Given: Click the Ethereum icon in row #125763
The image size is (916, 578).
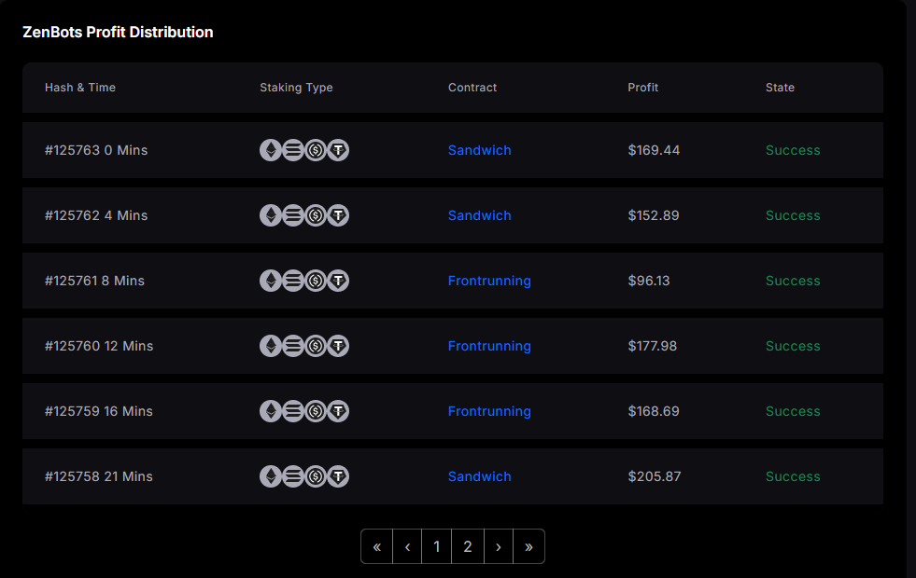Looking at the screenshot, I should point(271,150).
